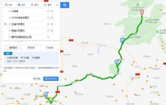166x105 pixels.
Task: Clear the 塞罕坝国家森林公园 destination field
Action: coord(48,37)
